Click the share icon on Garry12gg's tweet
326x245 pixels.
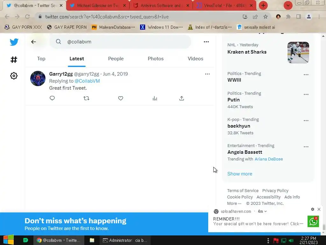point(181,98)
